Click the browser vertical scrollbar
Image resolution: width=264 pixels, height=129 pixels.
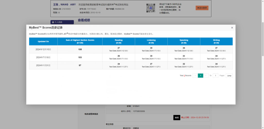tap(262, 39)
